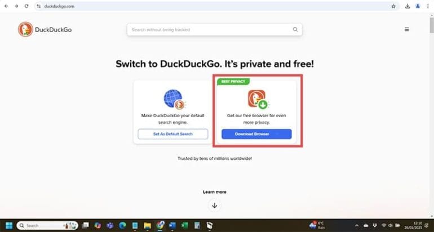Screen dimensions: 434x232
Task: Launch Microsoft Edge from the taskbar
Action: point(122,225)
